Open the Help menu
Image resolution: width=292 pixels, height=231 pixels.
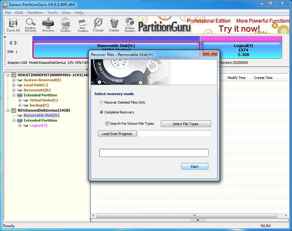click(79, 13)
